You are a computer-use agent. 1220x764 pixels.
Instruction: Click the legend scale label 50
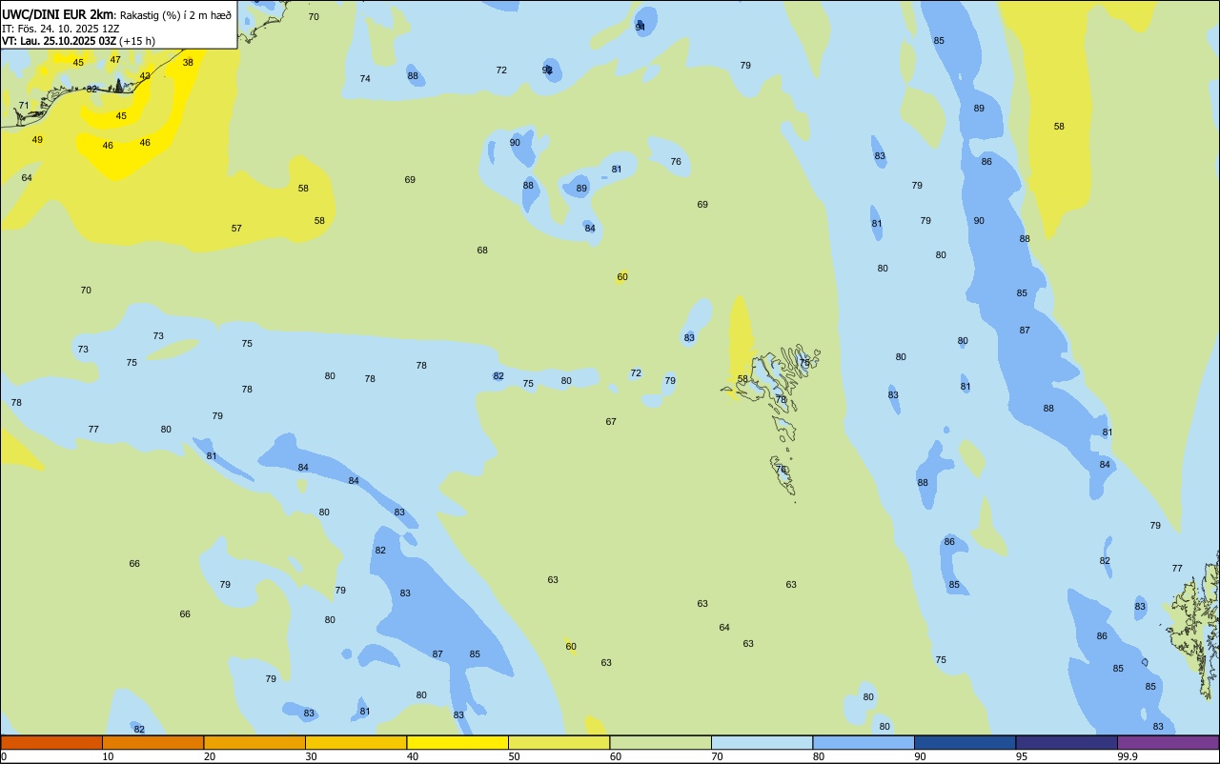click(514, 756)
